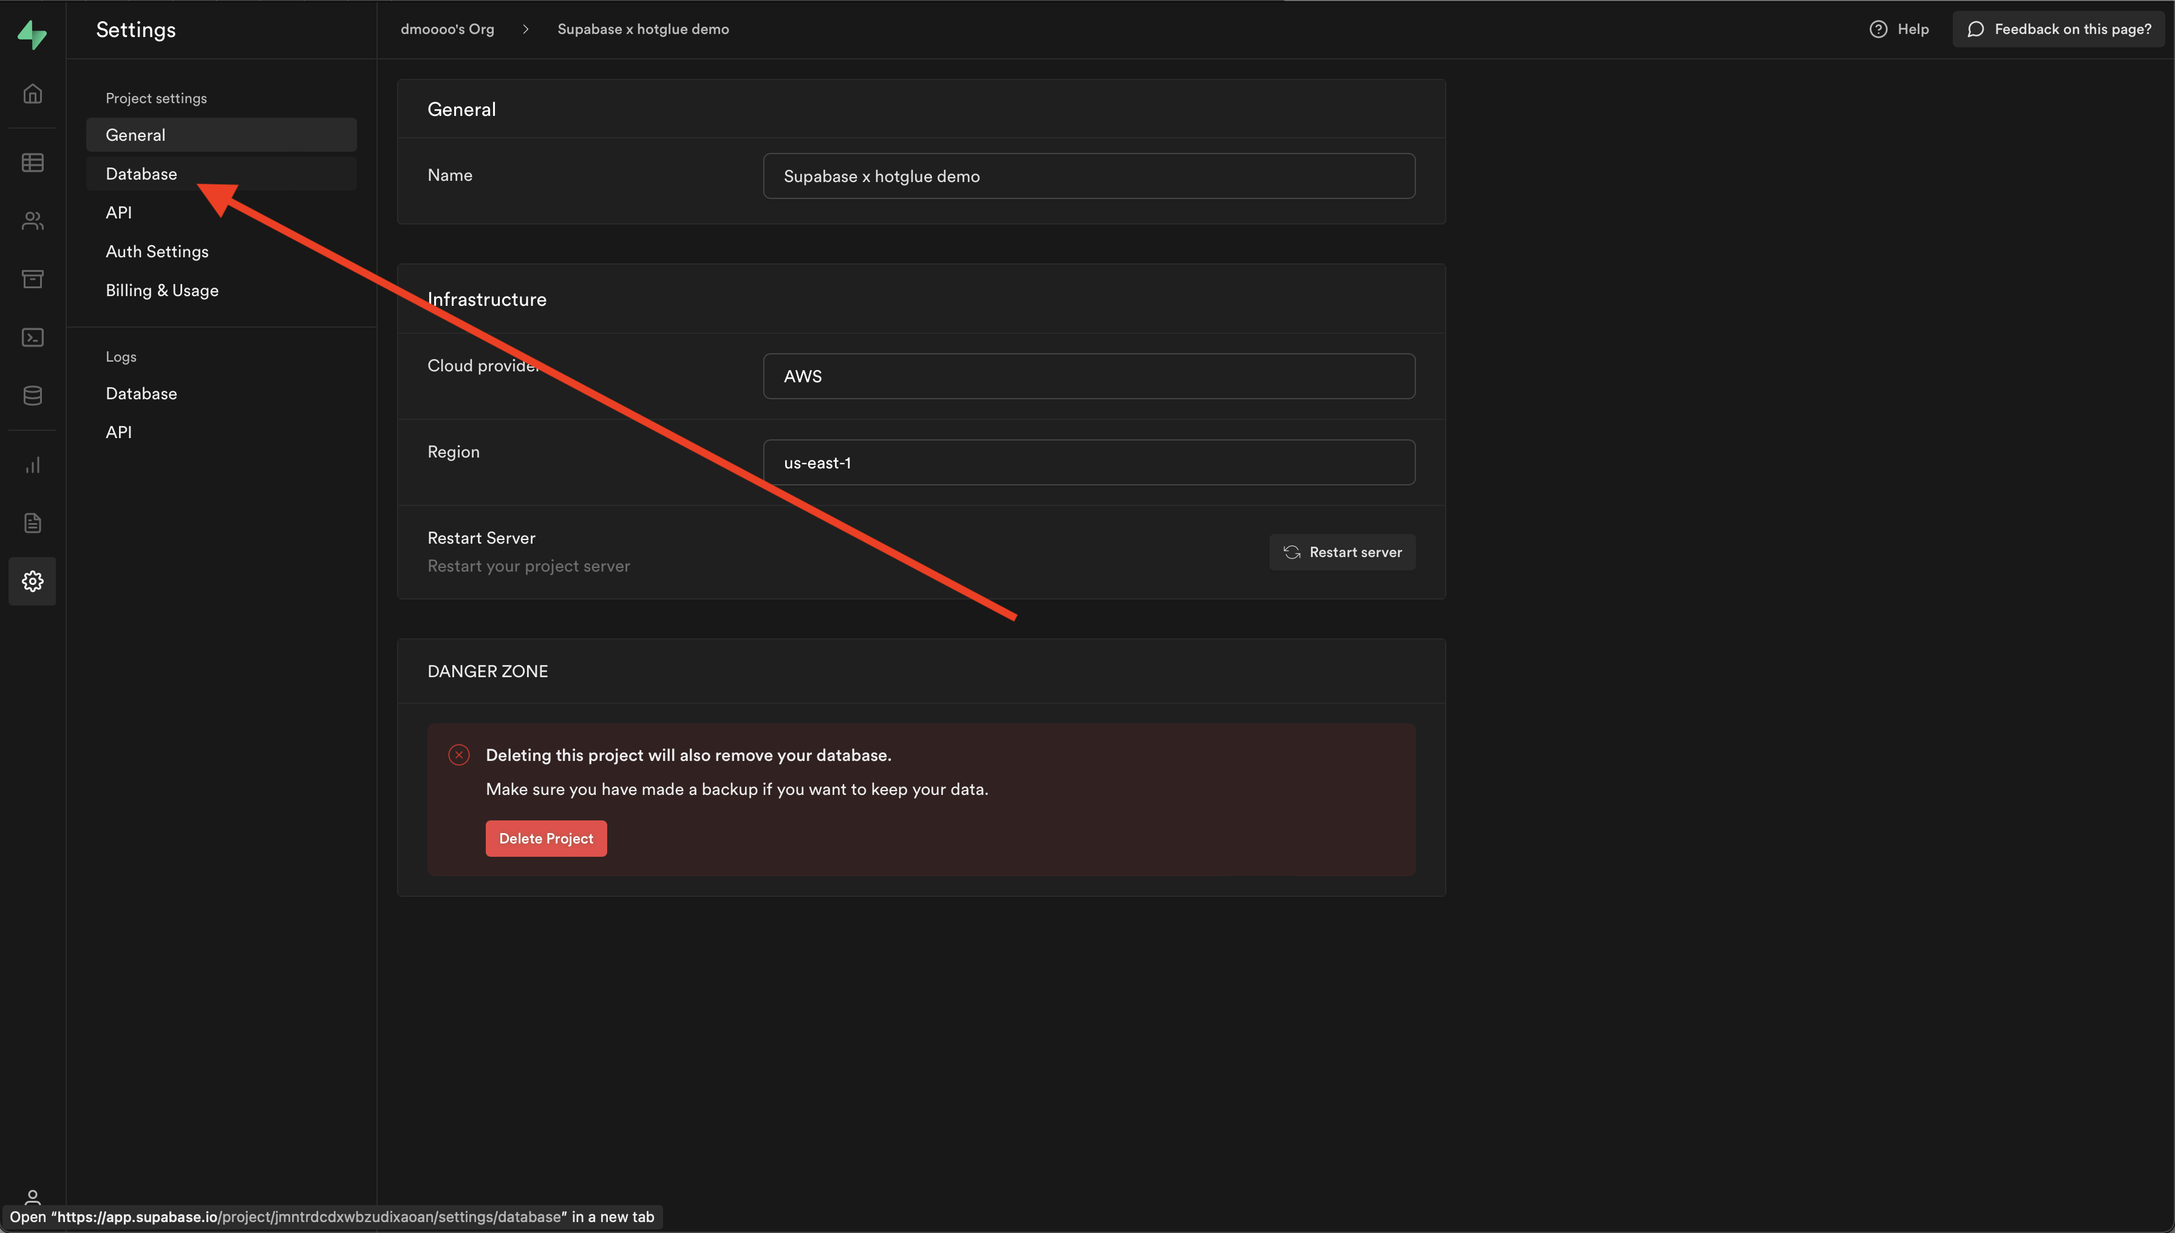
Task: Click the Logs section label
Action: coord(120,357)
